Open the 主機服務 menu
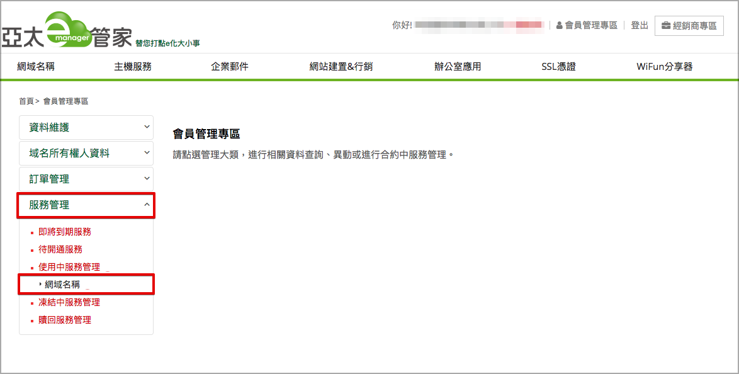Image resolution: width=739 pixels, height=374 pixels. point(133,67)
